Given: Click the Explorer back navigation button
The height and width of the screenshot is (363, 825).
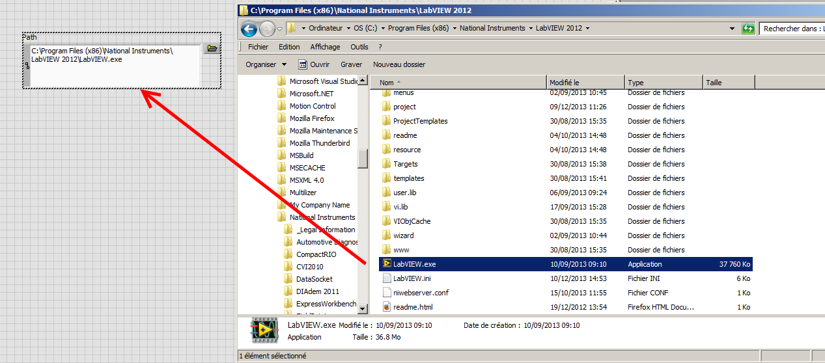Looking at the screenshot, I should pos(249,29).
